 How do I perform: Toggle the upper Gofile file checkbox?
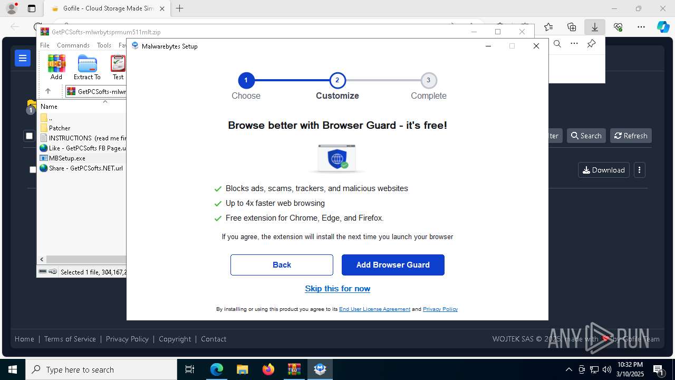point(29,136)
